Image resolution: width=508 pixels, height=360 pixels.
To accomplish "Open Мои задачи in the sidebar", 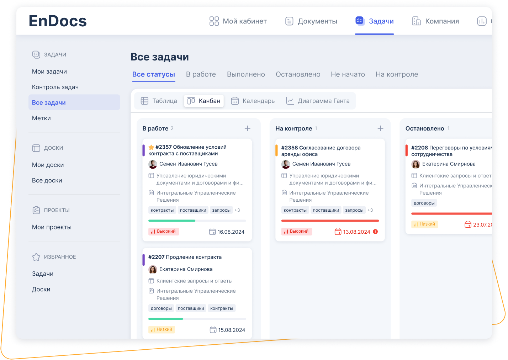I will point(49,72).
